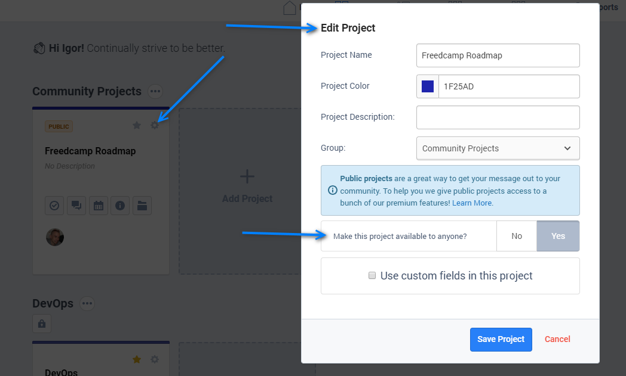Open Tasks icon on Freedcamp Roadmap card
This screenshot has width=626, height=376.
(54, 206)
